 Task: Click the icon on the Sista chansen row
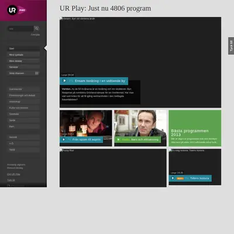37,73
